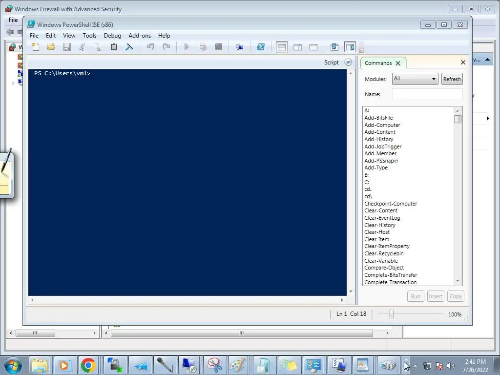Open the Windows Start button

tap(13, 365)
